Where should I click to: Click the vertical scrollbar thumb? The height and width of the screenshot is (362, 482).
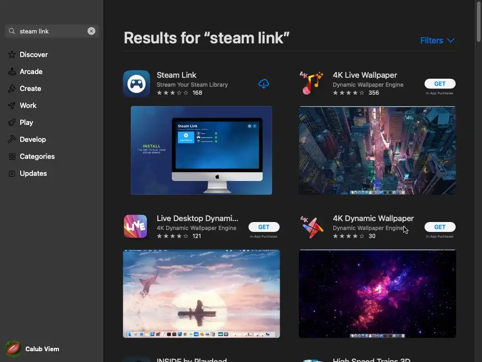coord(479,21)
